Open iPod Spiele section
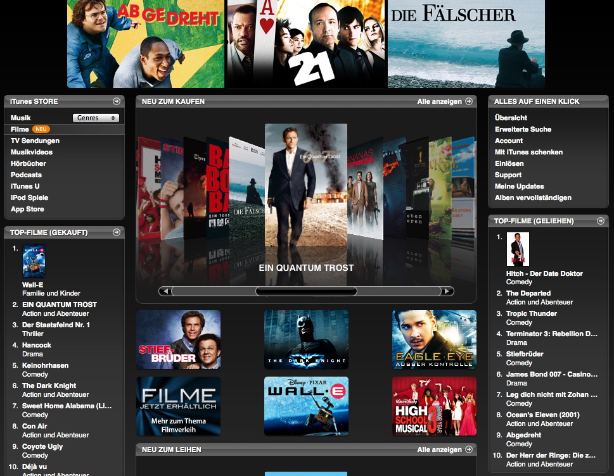 [29, 197]
